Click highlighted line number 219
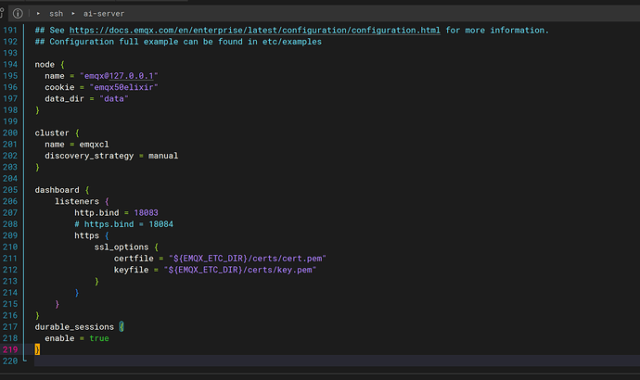This screenshot has width=640, height=380. pos(10,349)
